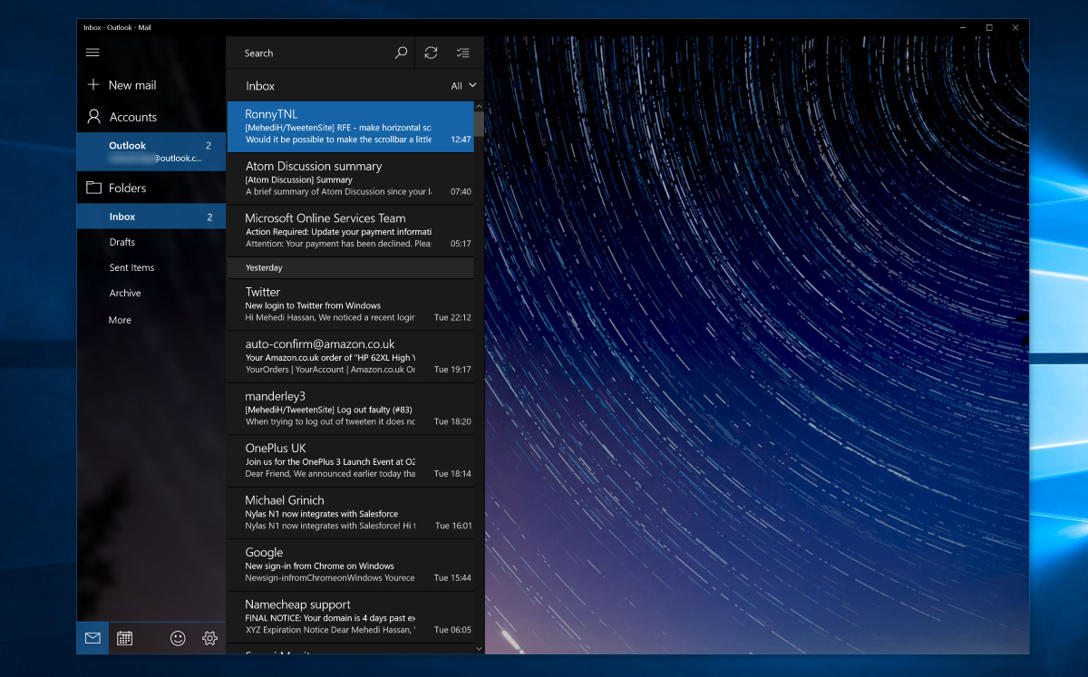Click the Accounts person icon
1088x677 pixels.
92,117
